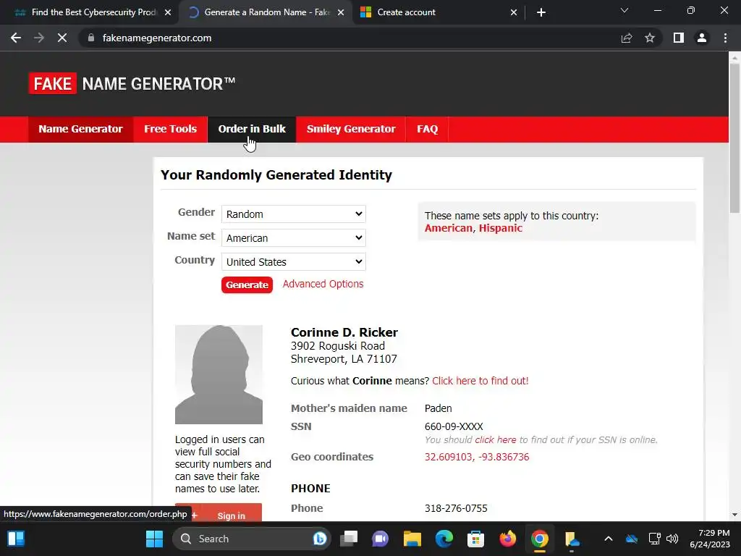Open Microsoft Store from the taskbar
This screenshot has width=741, height=556.
(x=475, y=539)
